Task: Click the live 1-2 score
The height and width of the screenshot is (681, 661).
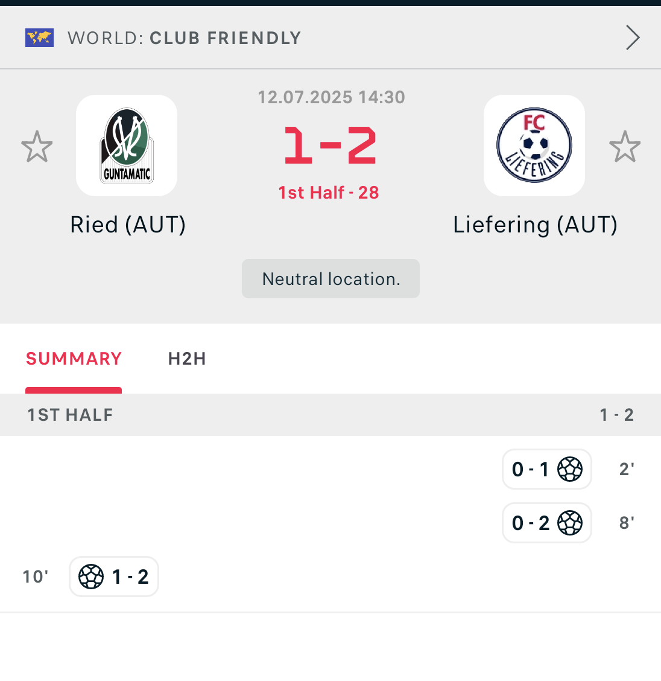Action: click(330, 145)
